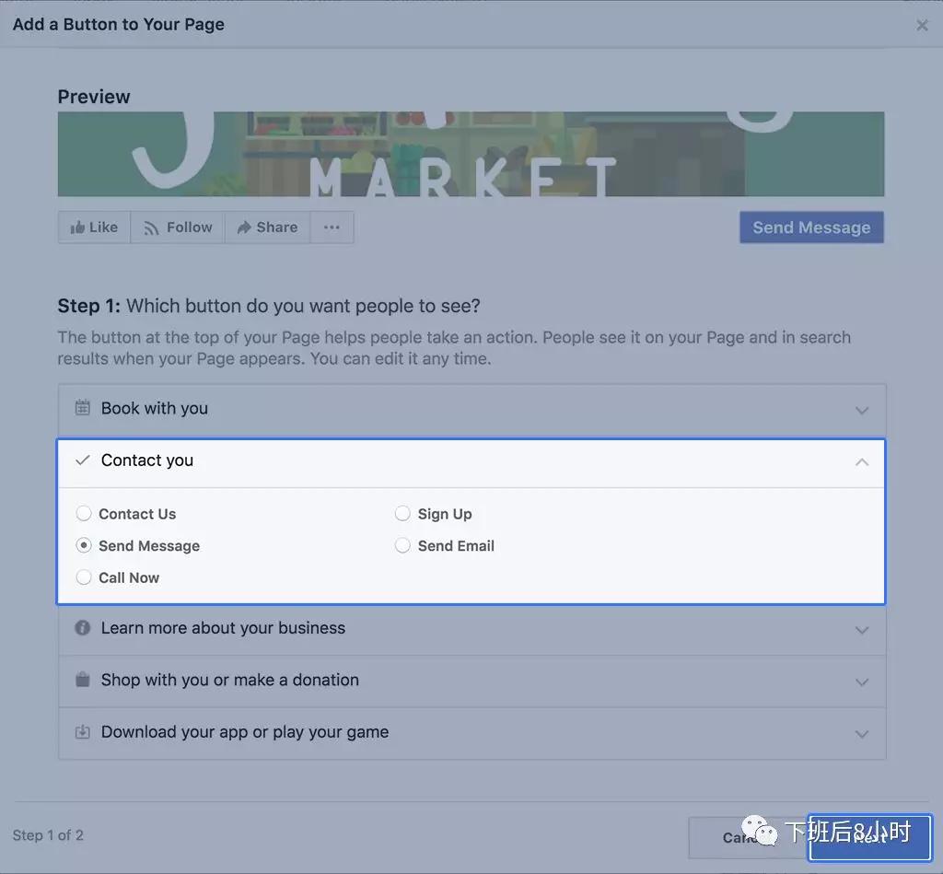
Task: Expand Shop with you or make a donation
Action: 861,682
